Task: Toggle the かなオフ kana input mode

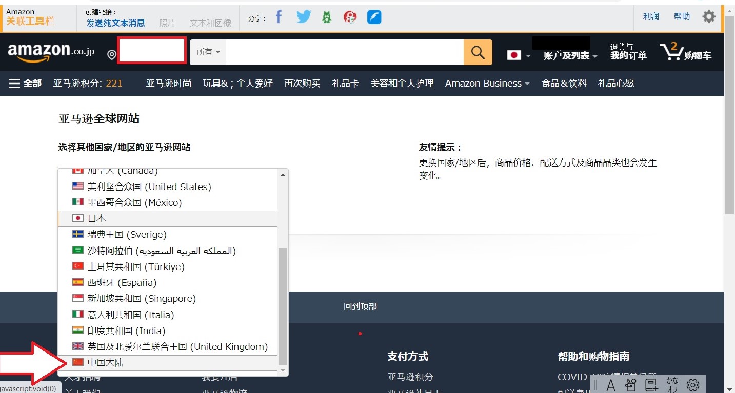Action: tap(672, 384)
